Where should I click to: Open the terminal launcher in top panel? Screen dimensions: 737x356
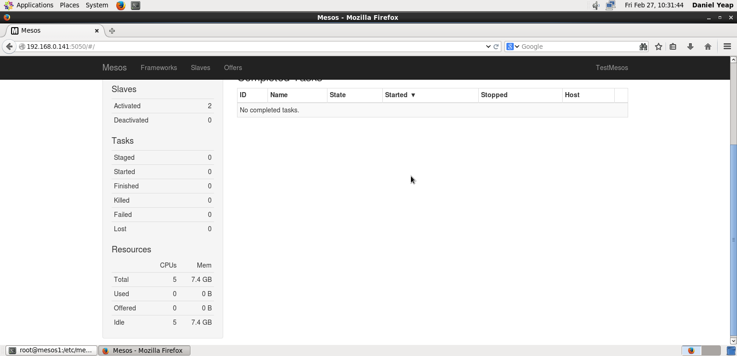point(136,6)
